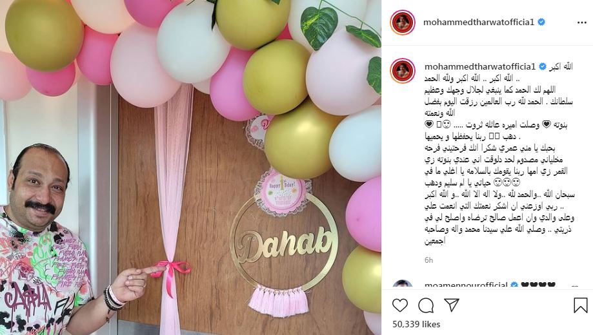Click the 6h timestamp
The width and height of the screenshot is (593, 335).
coord(429,260)
